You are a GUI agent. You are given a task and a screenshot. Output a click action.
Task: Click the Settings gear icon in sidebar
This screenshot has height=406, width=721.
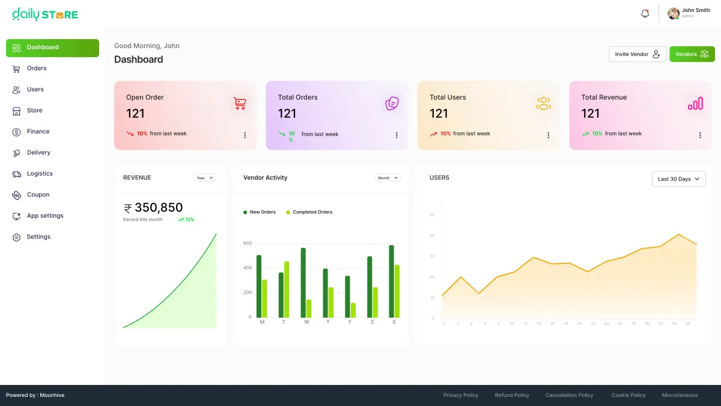[x=16, y=237]
